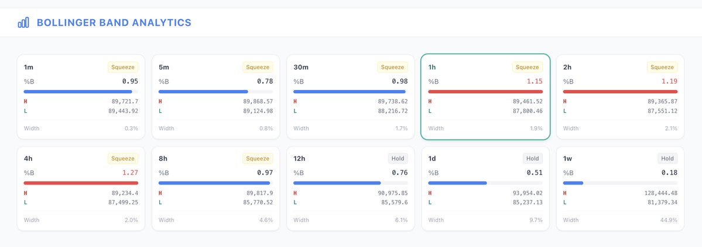Click the 44.9% width value

coord(669,220)
